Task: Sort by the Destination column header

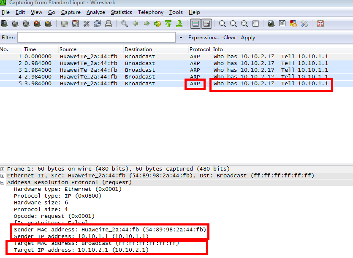Action: point(156,49)
